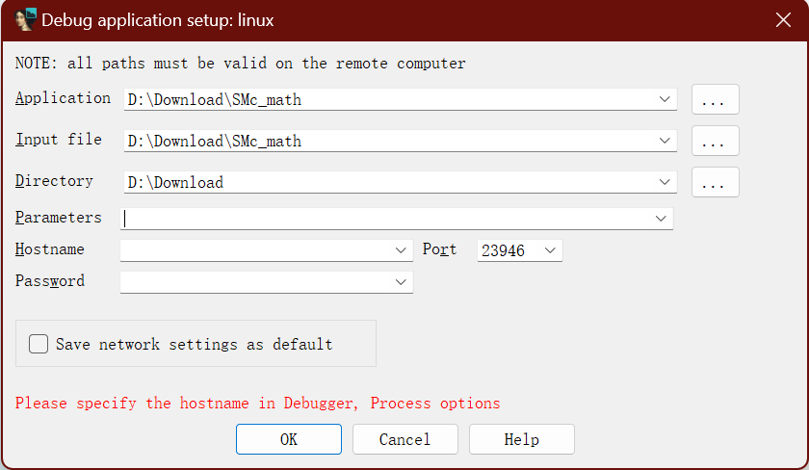Focus the Password input field
The width and height of the screenshot is (809, 470).
pyautogui.click(x=255, y=282)
